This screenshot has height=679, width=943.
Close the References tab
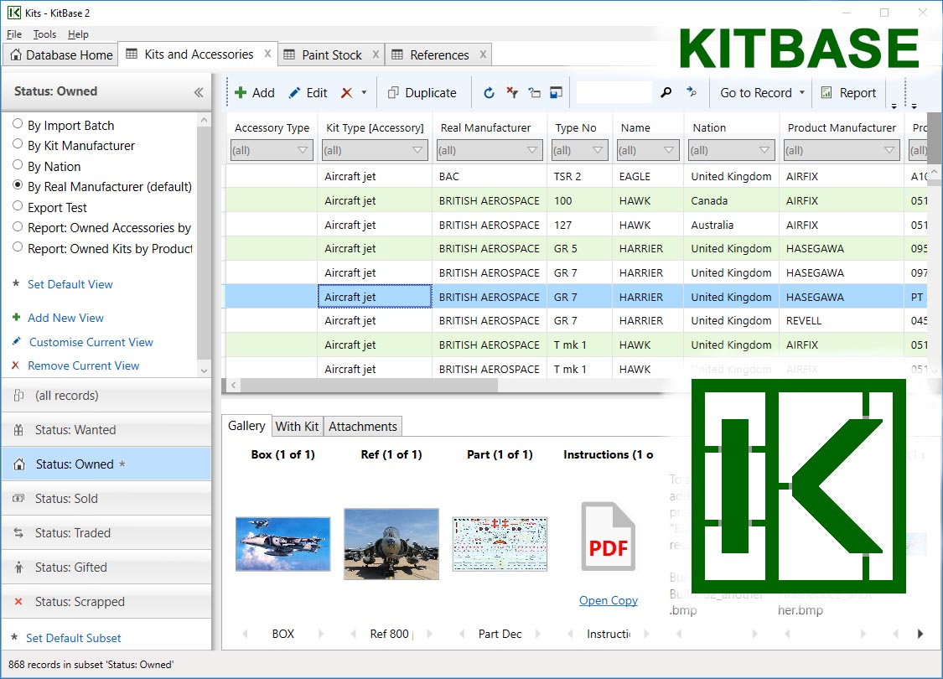(x=483, y=54)
